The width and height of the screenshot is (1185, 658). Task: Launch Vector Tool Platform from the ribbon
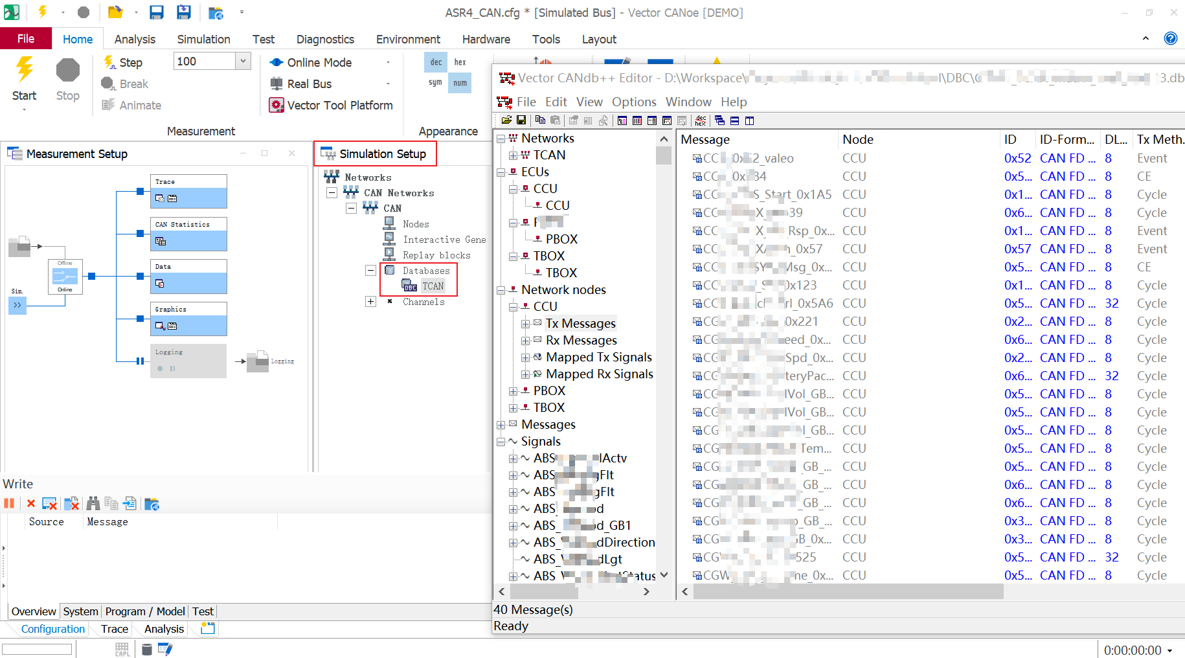click(x=332, y=105)
